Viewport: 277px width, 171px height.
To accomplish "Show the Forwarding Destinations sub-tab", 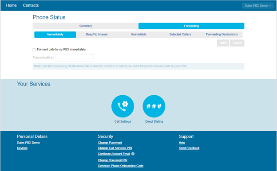I will [222, 35].
